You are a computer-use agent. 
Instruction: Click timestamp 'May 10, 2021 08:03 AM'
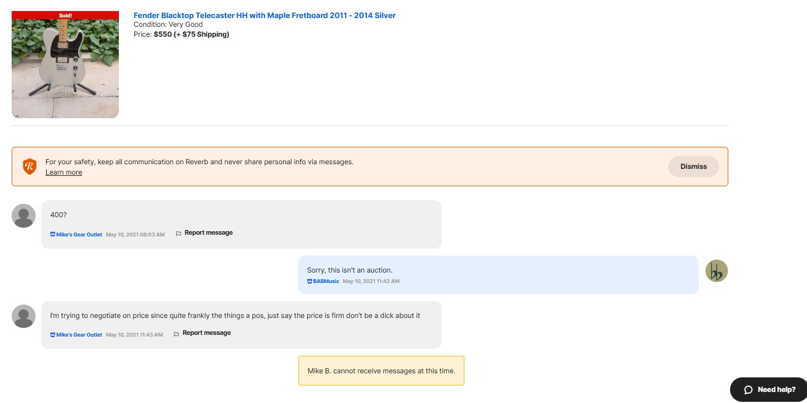click(135, 235)
